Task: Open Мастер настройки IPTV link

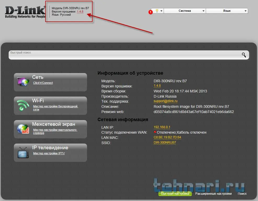Action: 49,153
